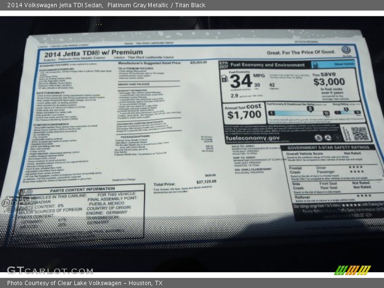Click the PACKAGES/OPTIONS heading
This screenshot has width=384, height=288.
(135, 136)
